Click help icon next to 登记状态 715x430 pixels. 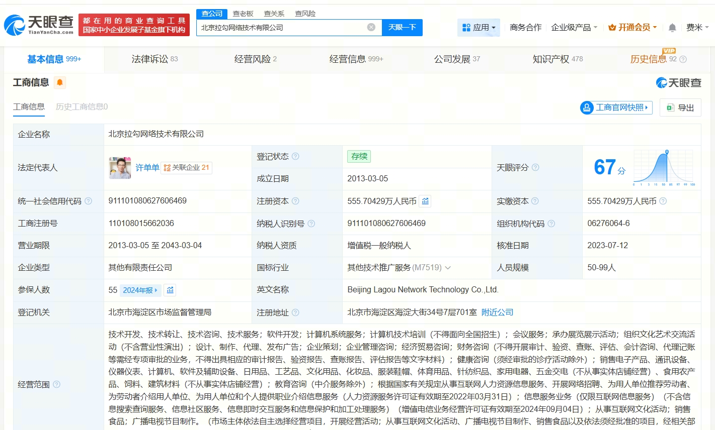(x=295, y=156)
